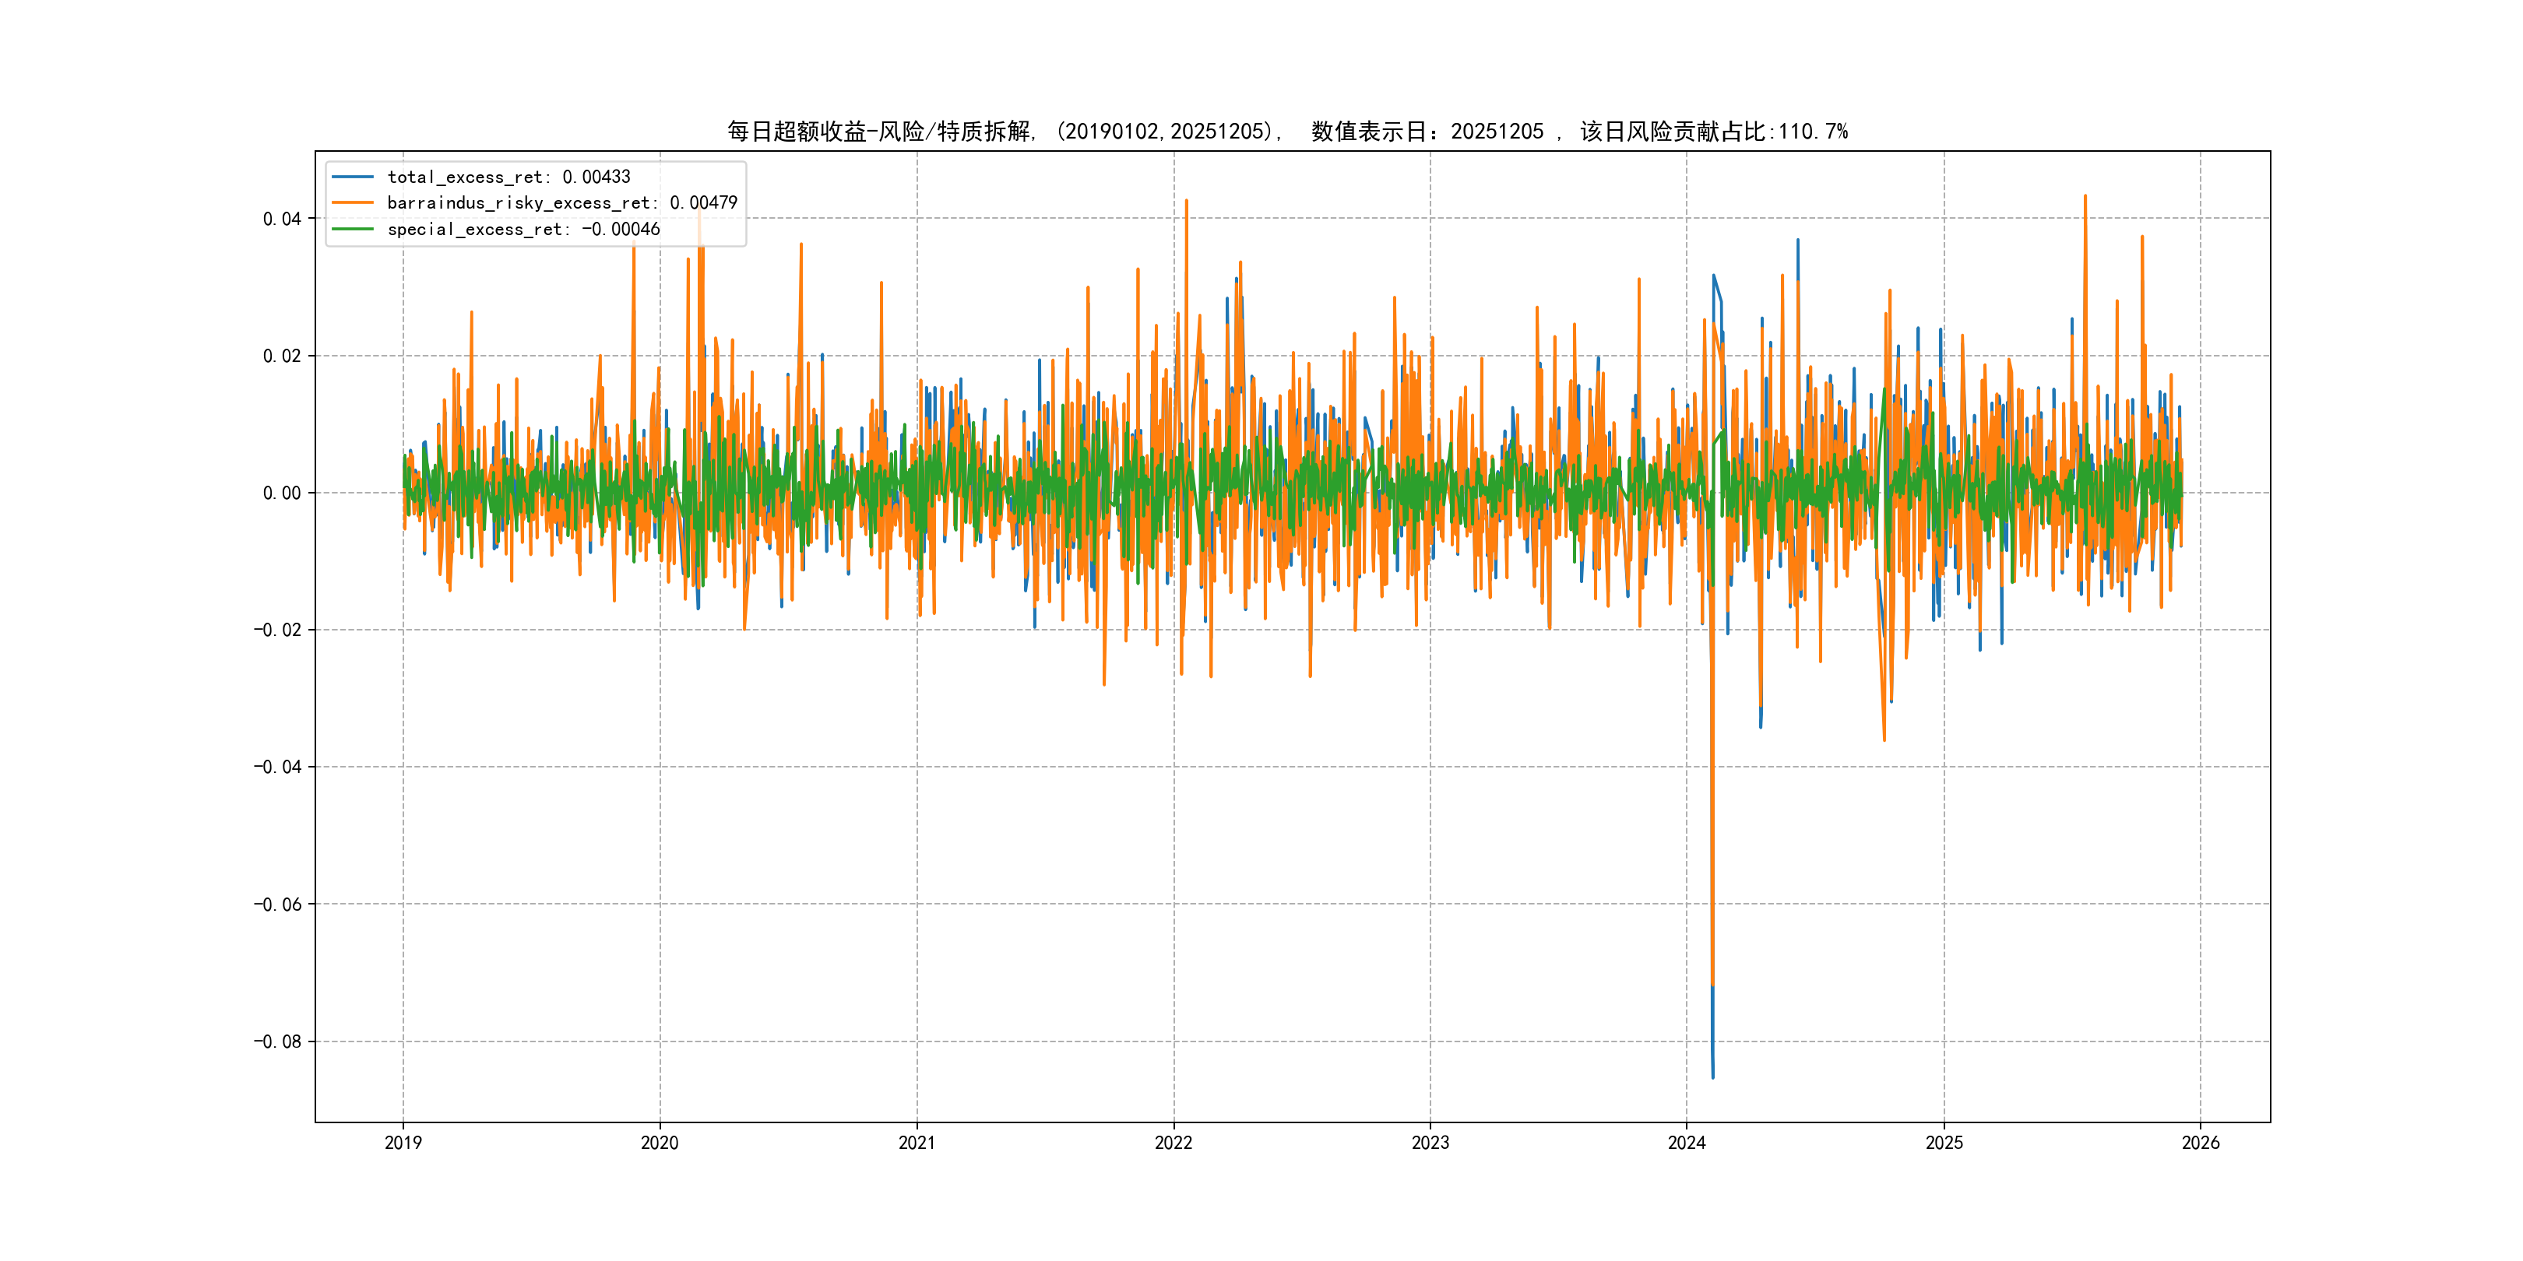
Task: Click the 0.00 y-axis tick label
Action: pos(281,494)
